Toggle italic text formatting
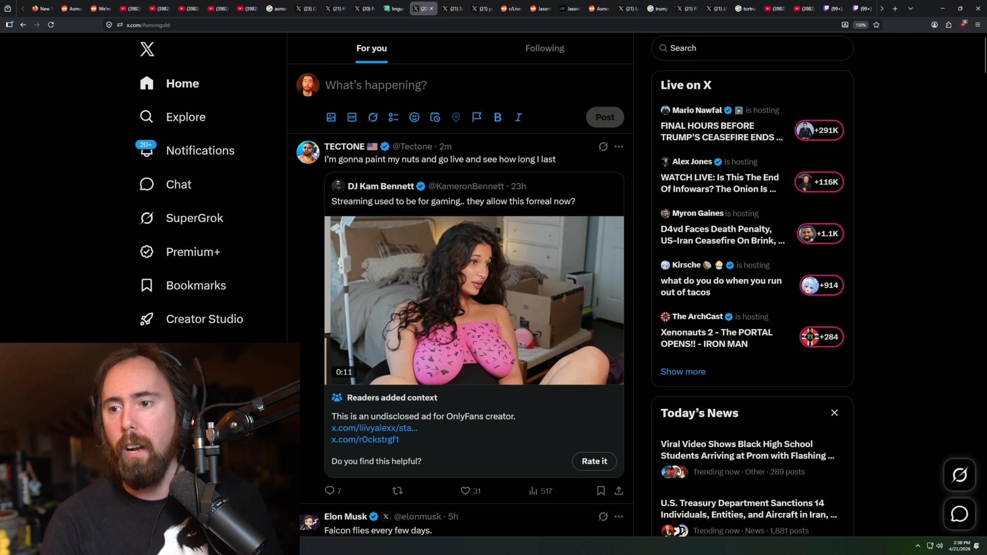The height and width of the screenshot is (555, 987). click(x=518, y=117)
